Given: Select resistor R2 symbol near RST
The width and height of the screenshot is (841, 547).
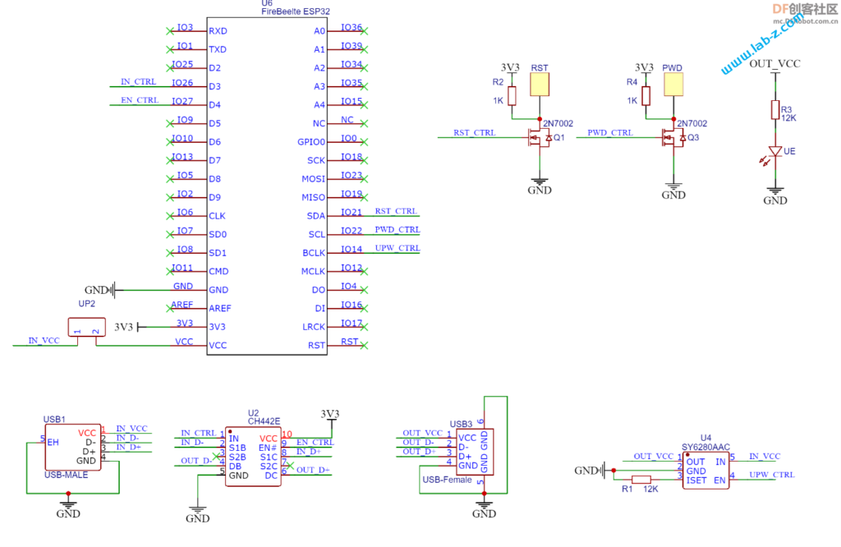Looking at the screenshot, I should coord(512,96).
